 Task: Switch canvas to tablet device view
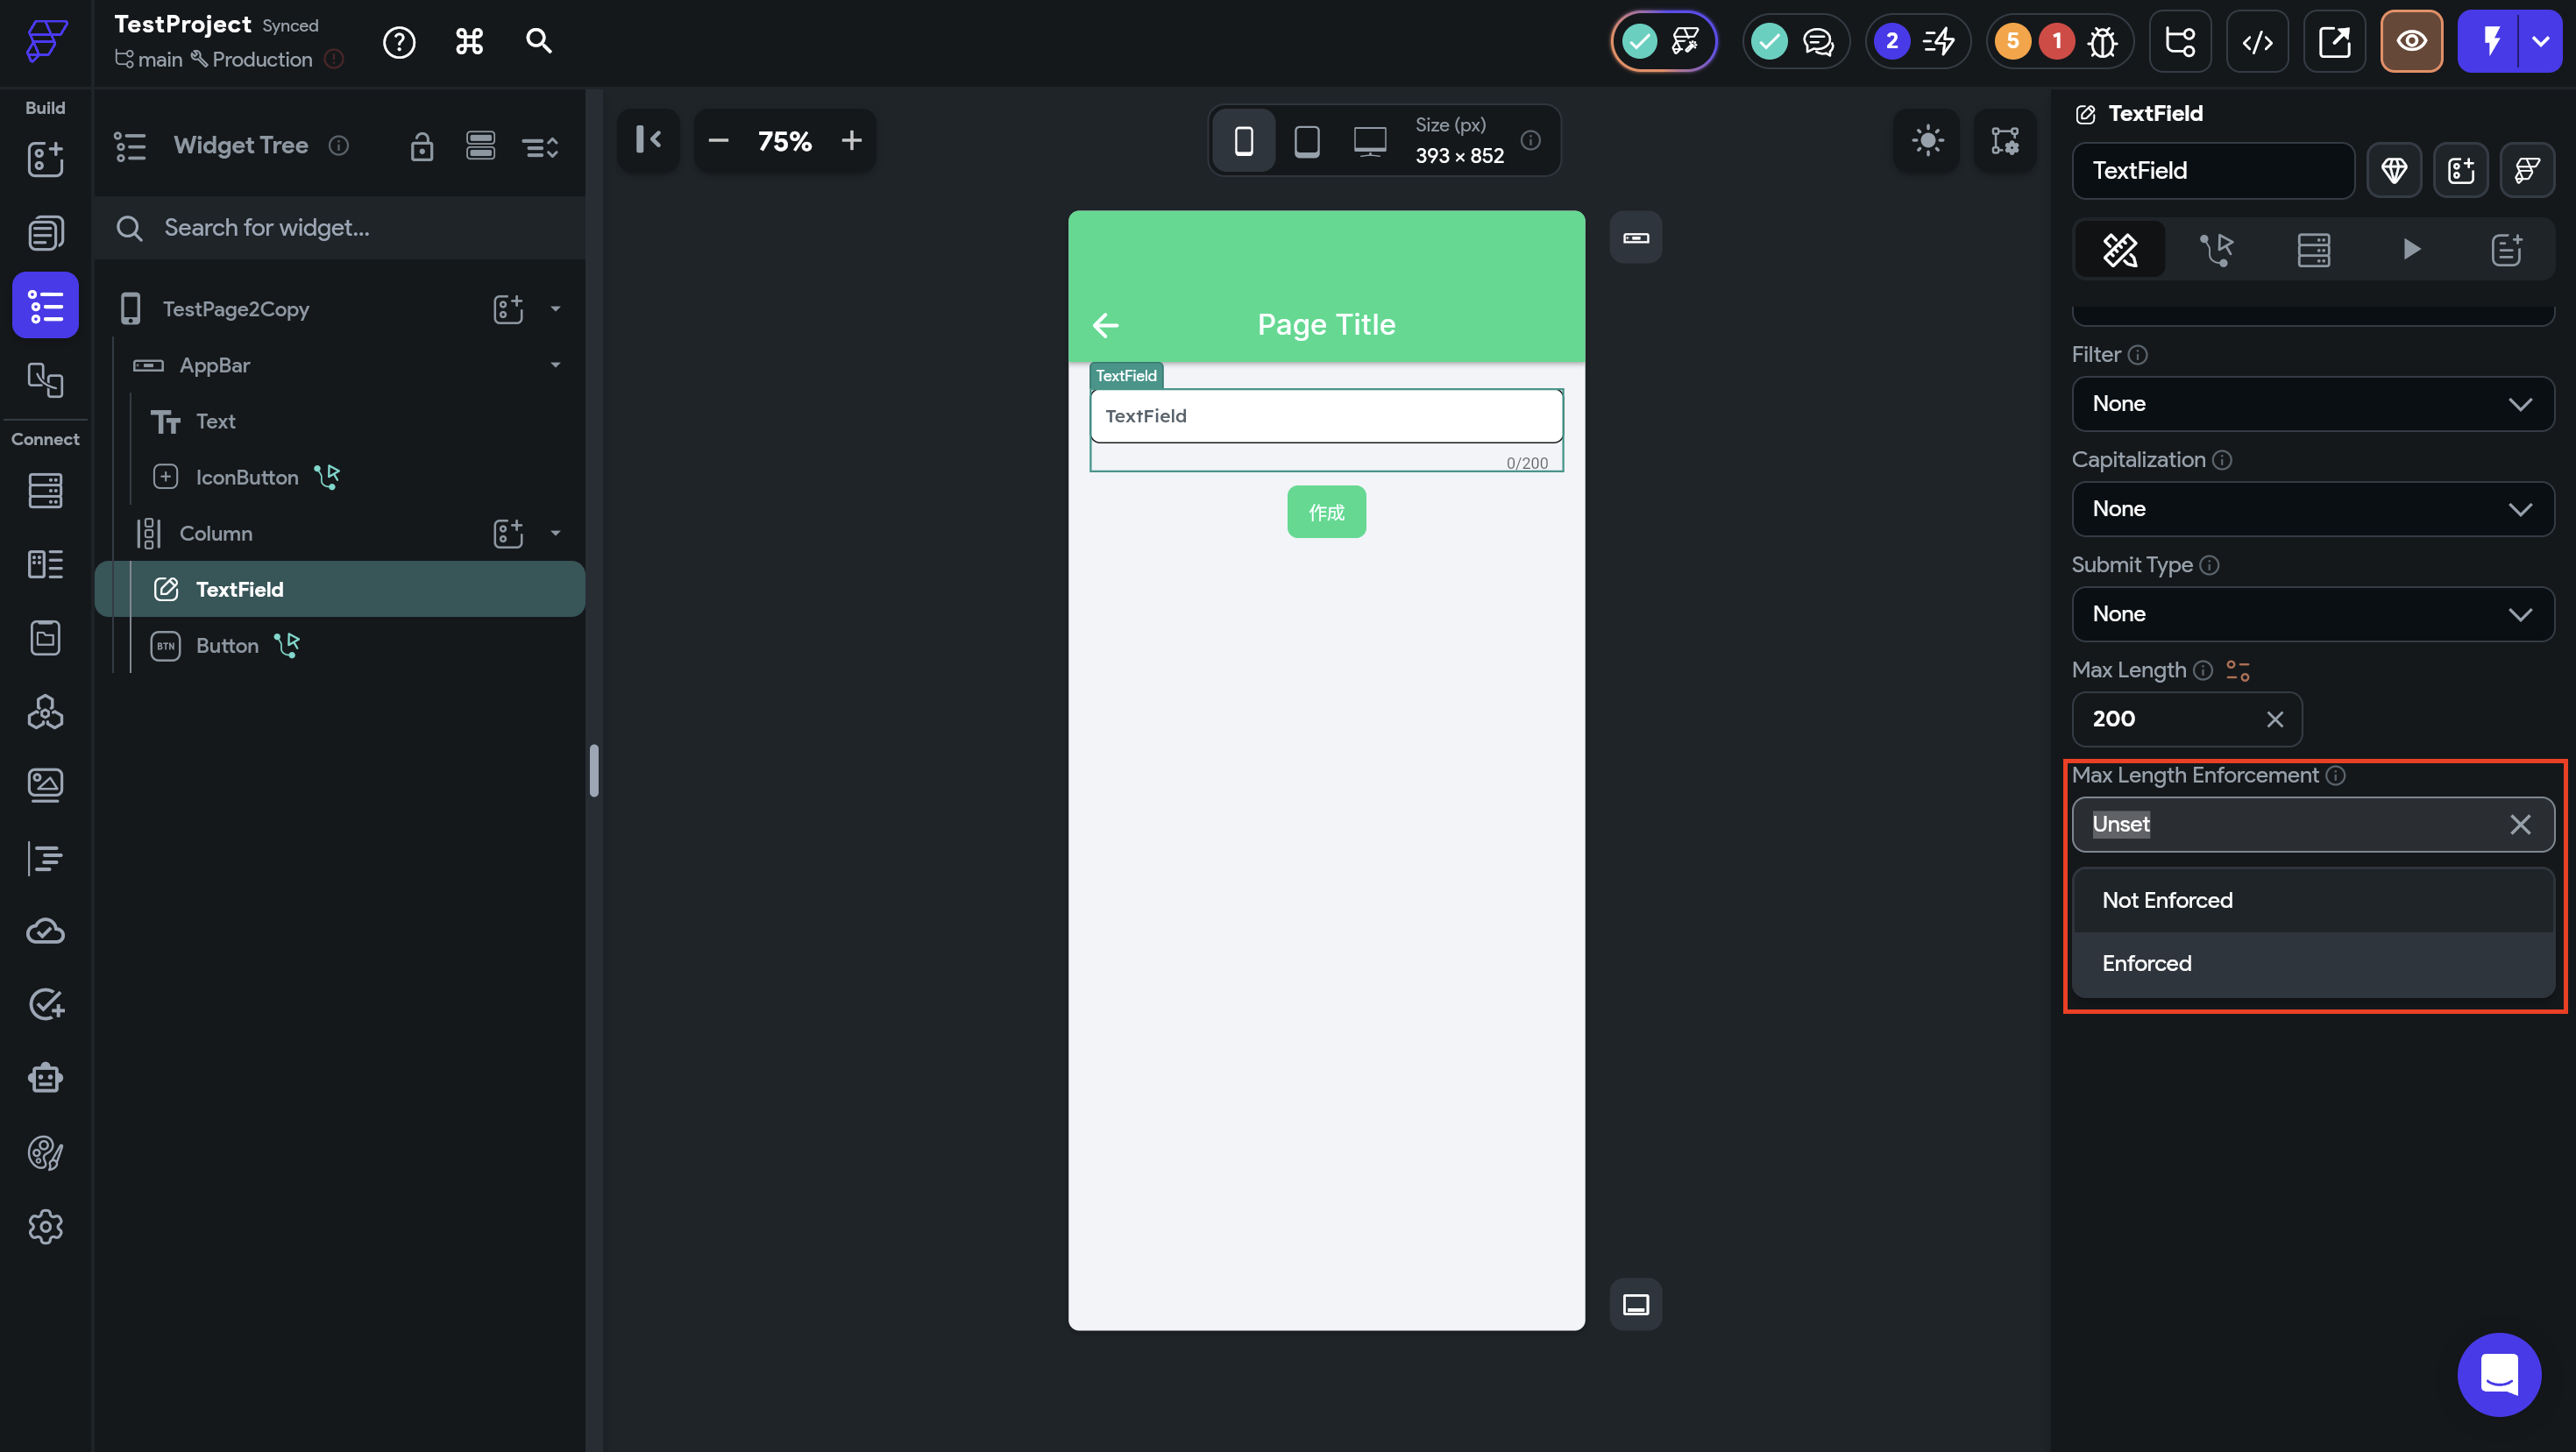click(x=1306, y=141)
